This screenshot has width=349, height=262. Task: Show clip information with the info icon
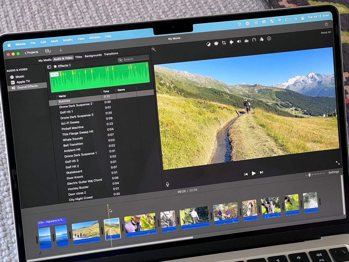[x=269, y=39]
